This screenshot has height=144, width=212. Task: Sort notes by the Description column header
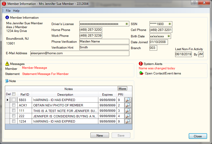[65, 94]
